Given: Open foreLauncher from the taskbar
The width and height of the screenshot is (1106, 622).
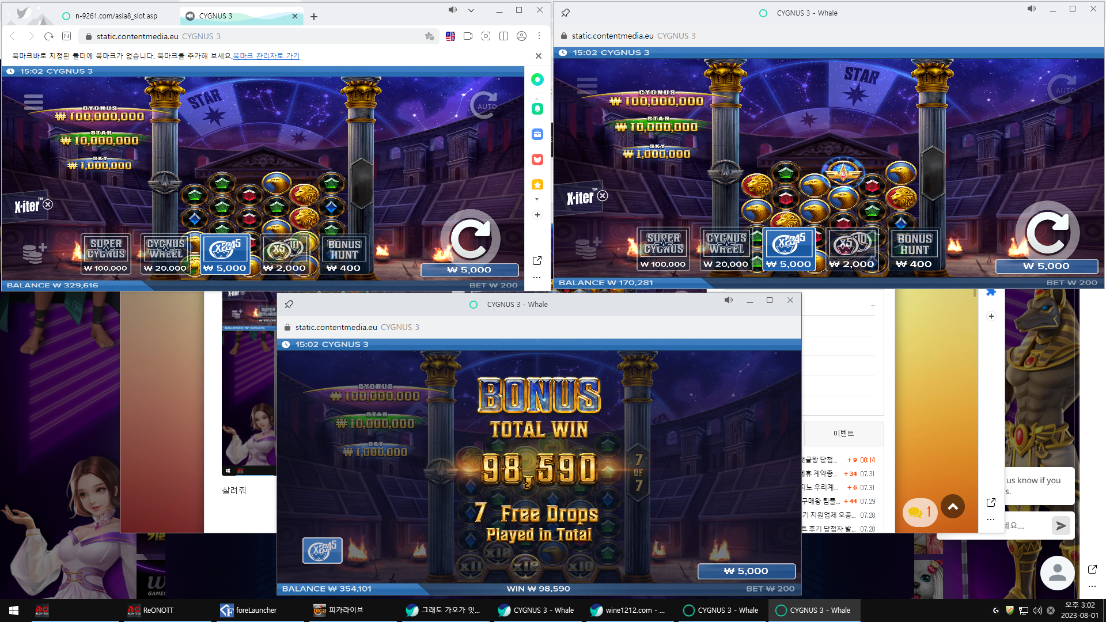Looking at the screenshot, I should tap(248, 610).
